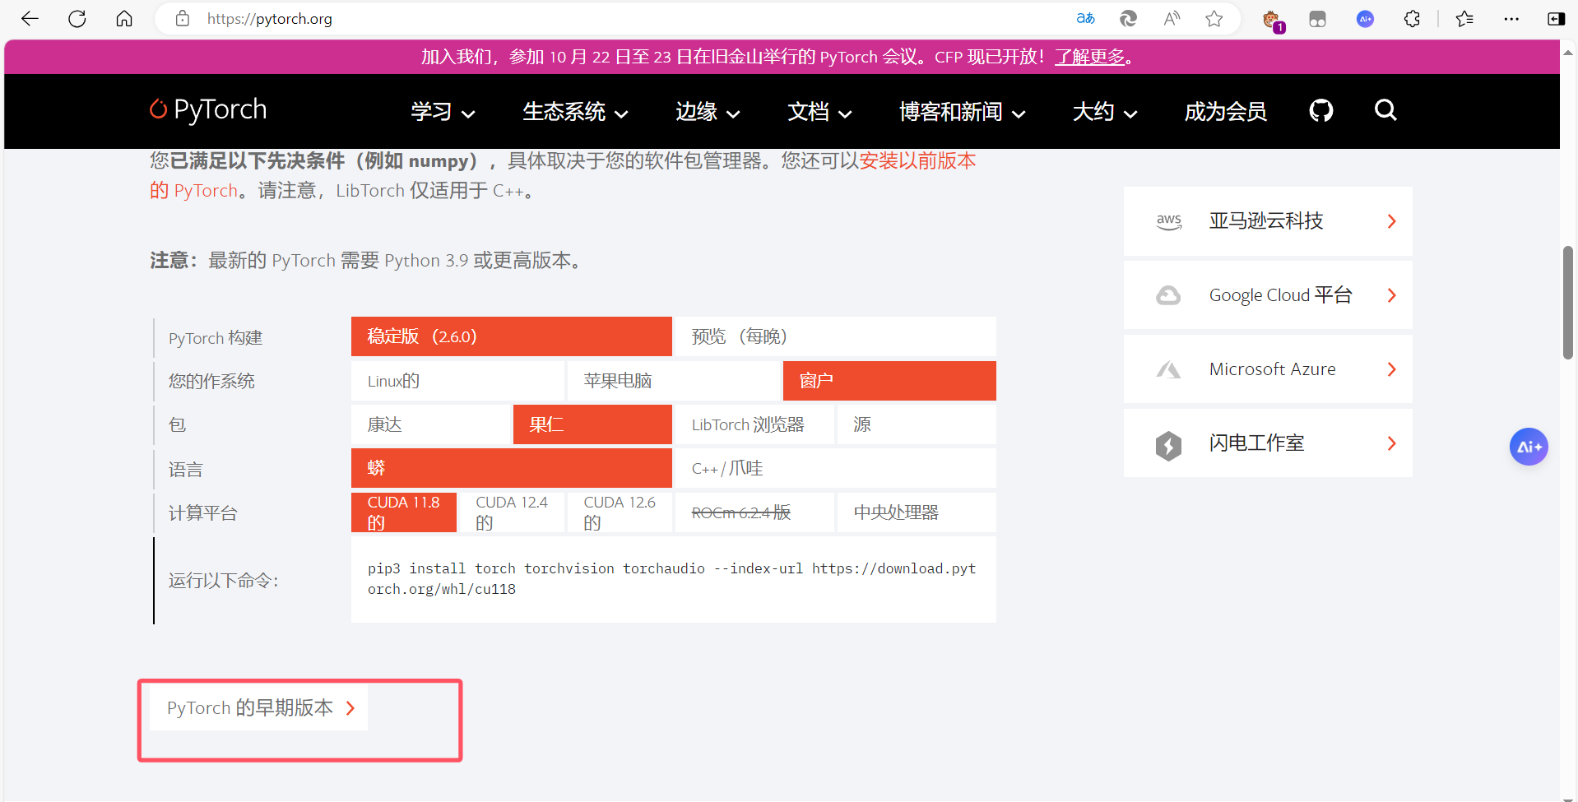Click the Lightning Studio logo icon
Image resolution: width=1578 pixels, height=802 pixels.
point(1168,445)
